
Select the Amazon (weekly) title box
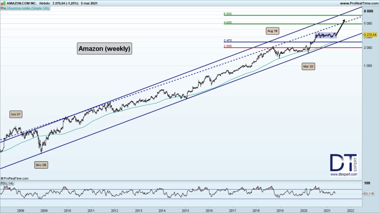point(104,48)
